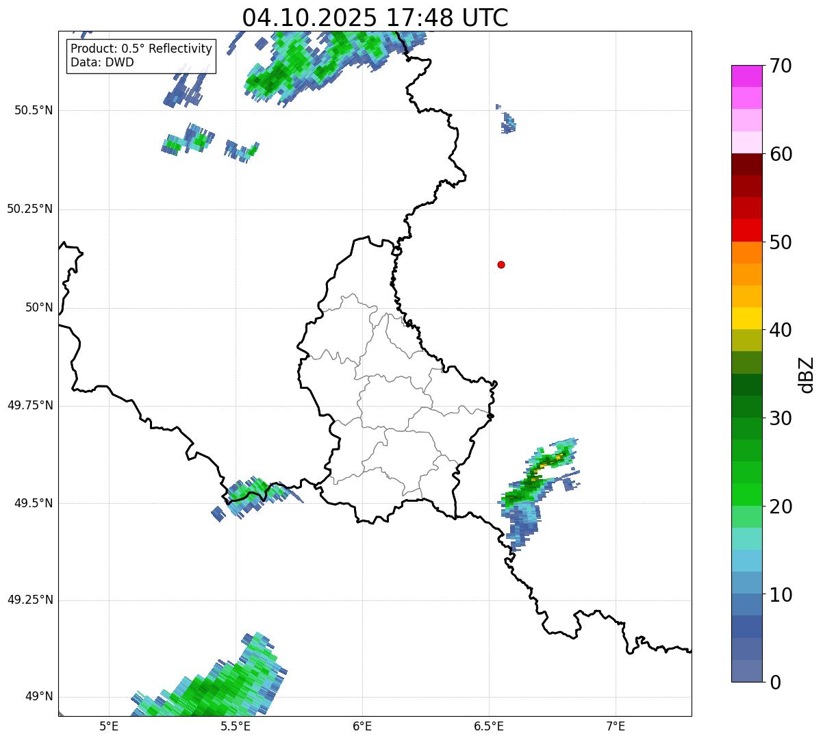Click the "49.5°N" latitude label
The image size is (823, 740).
click(x=33, y=503)
